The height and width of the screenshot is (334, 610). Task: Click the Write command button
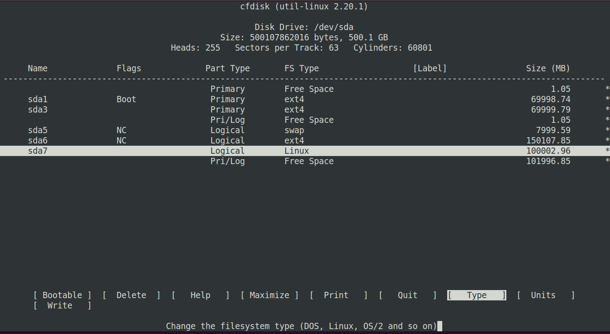(x=59, y=305)
